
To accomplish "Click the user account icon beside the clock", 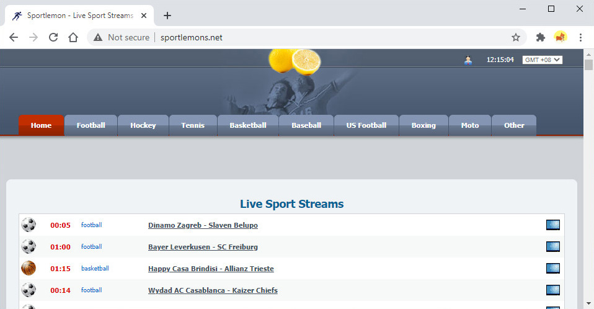I will (468, 60).
